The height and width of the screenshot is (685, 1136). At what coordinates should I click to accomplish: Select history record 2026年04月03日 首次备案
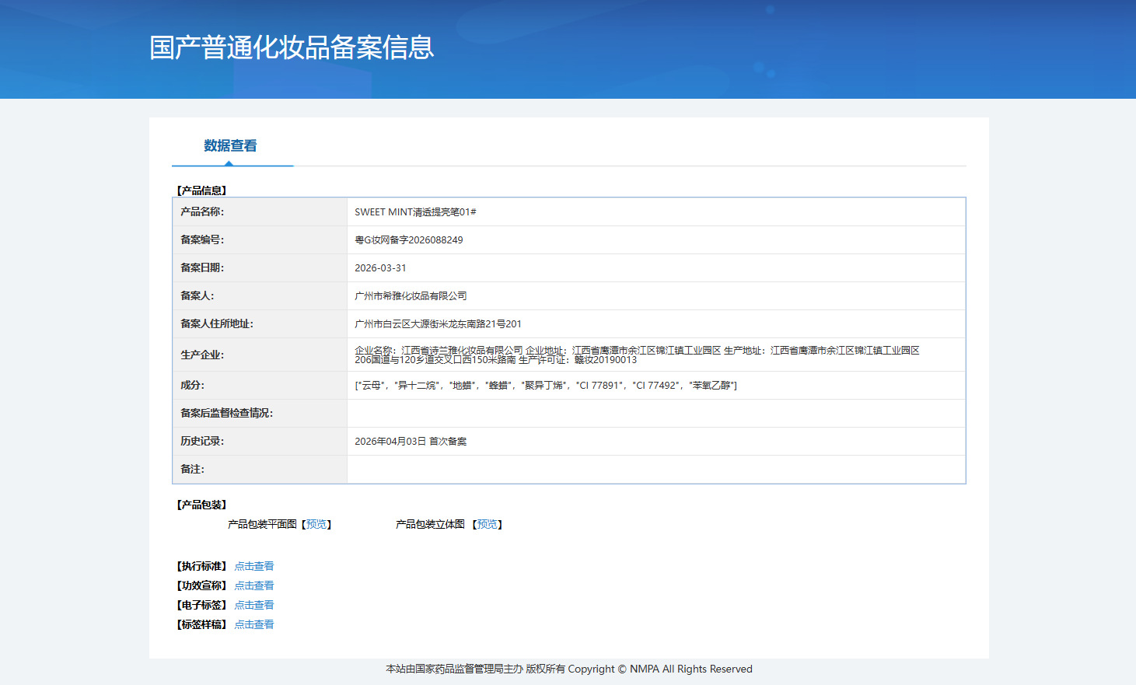[x=411, y=442]
